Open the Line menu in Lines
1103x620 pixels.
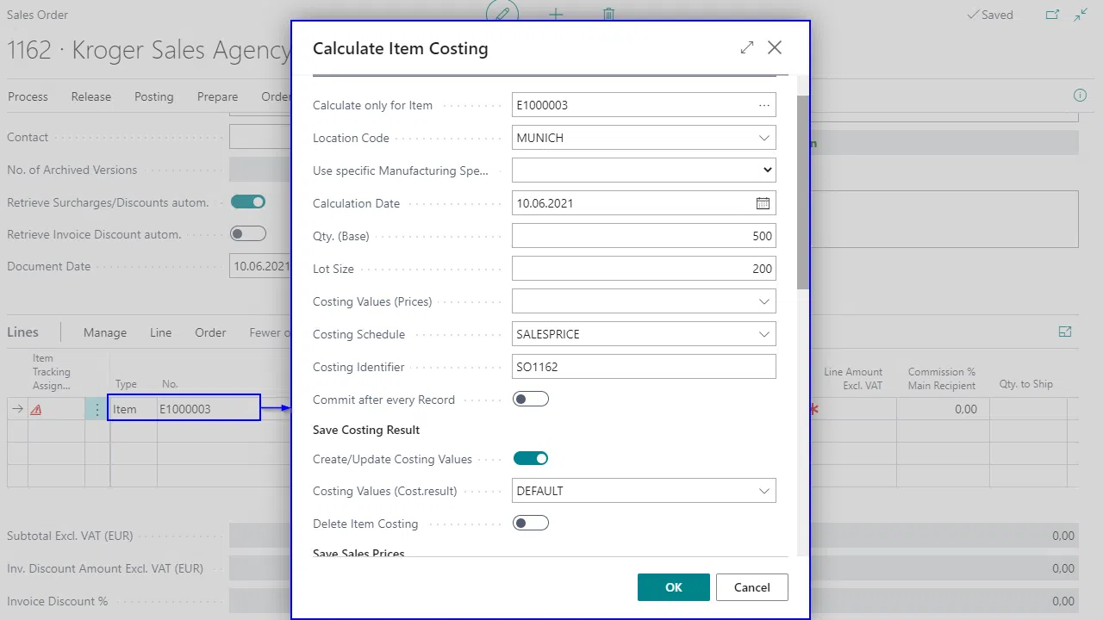161,332
